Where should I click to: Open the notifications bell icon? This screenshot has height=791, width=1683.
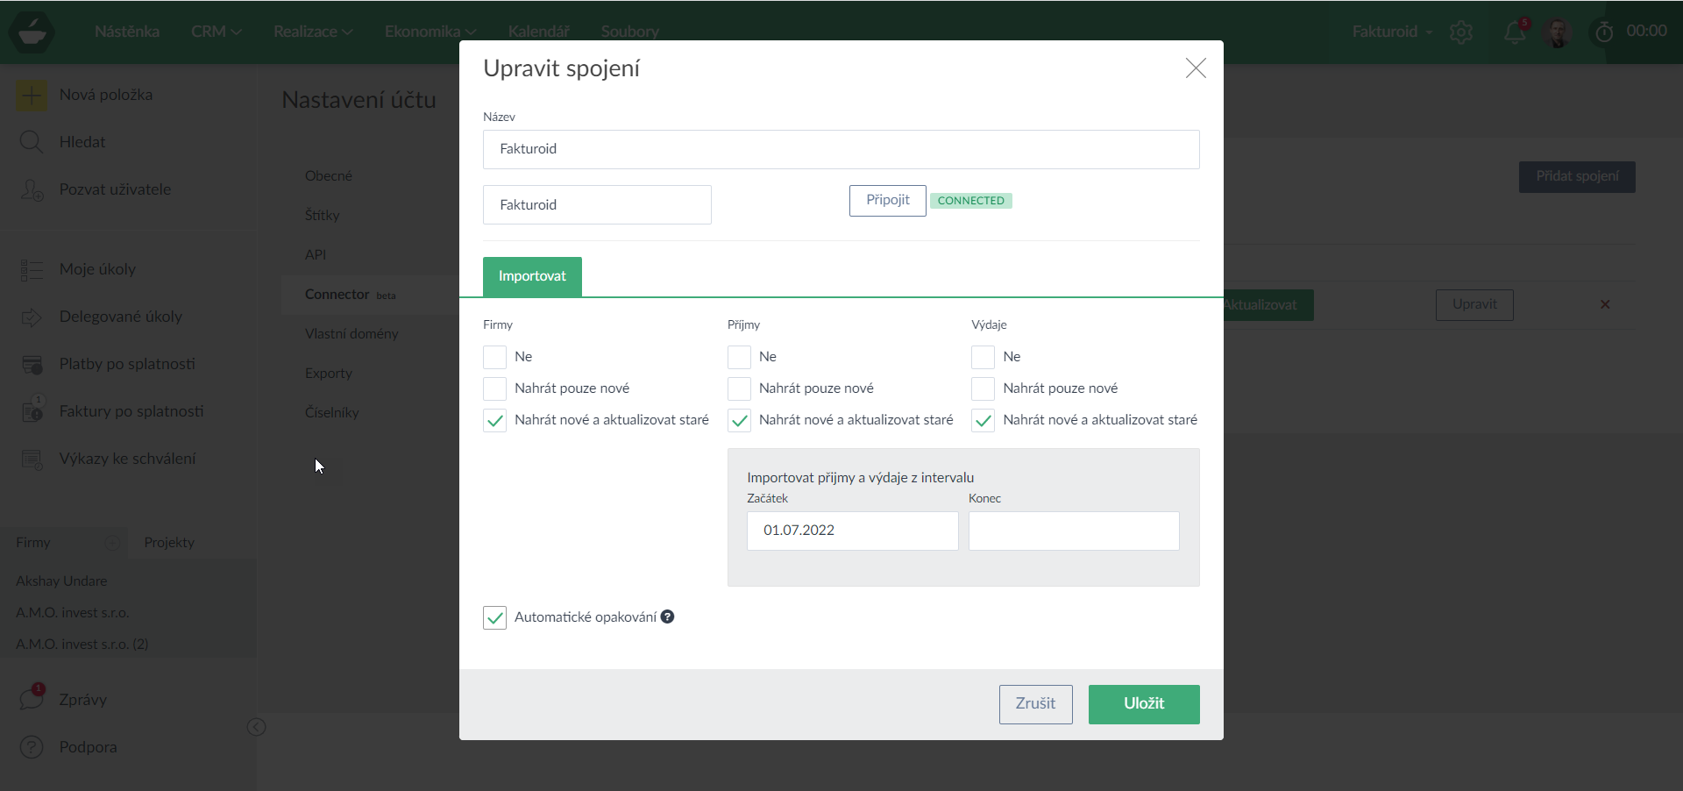tap(1514, 32)
